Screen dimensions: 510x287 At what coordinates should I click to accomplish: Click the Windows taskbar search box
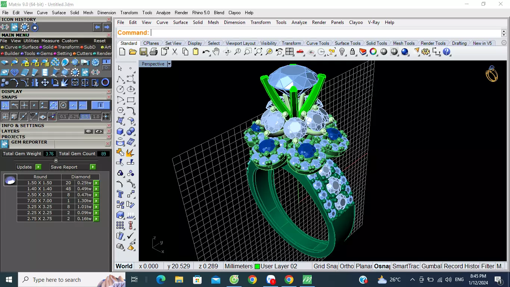click(x=72, y=280)
